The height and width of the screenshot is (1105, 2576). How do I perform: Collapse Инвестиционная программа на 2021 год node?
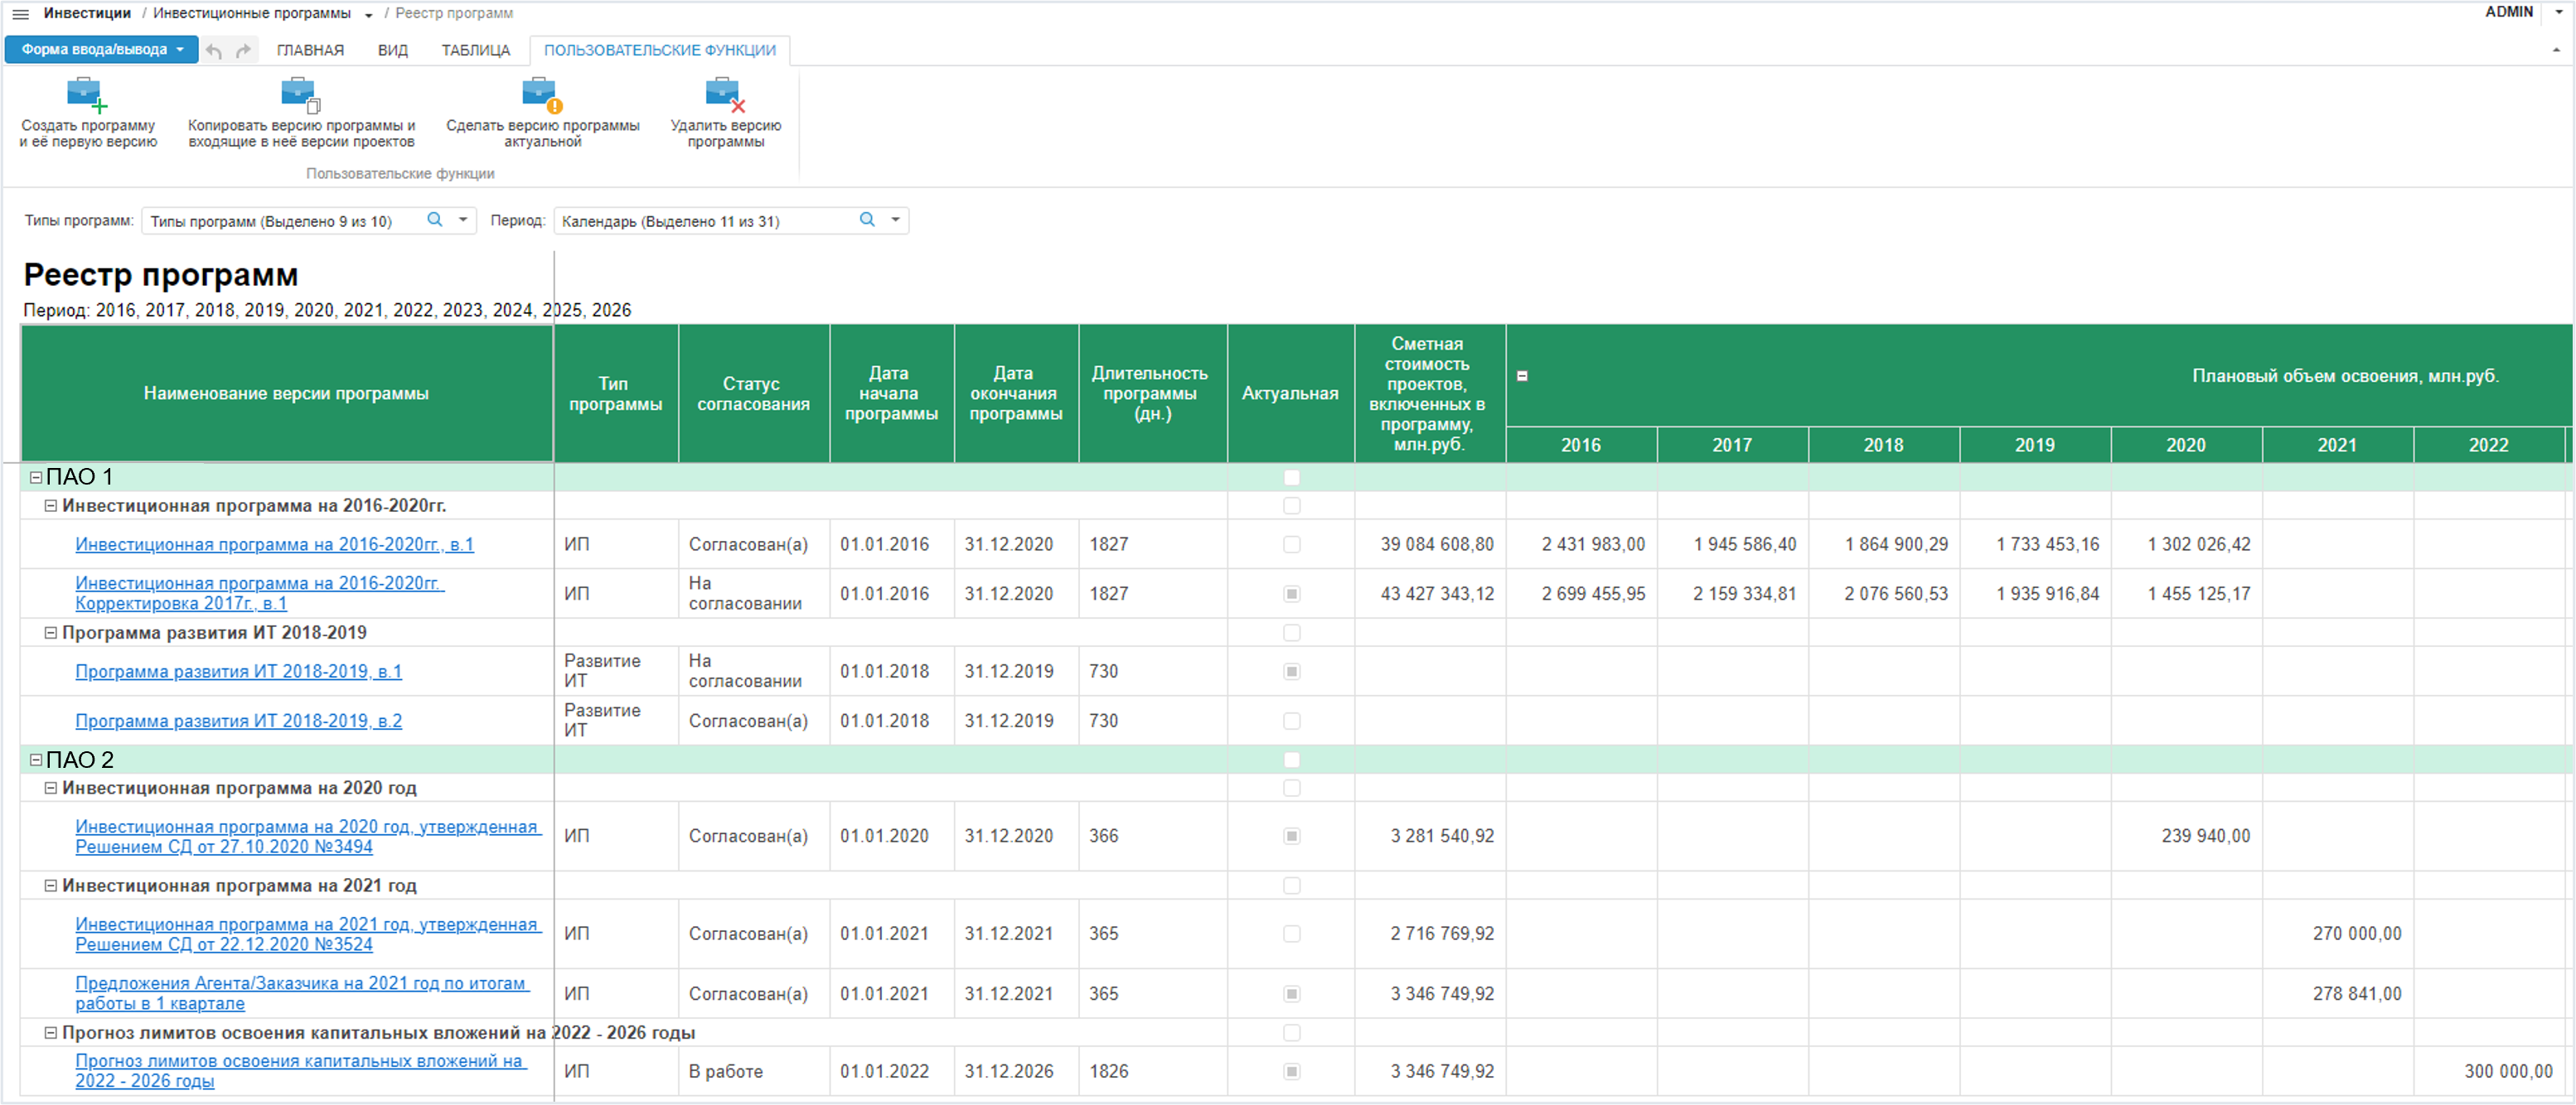51,885
